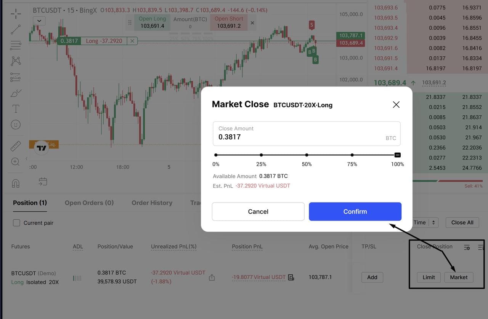
Task: Open the Order History tab
Action: pos(152,203)
